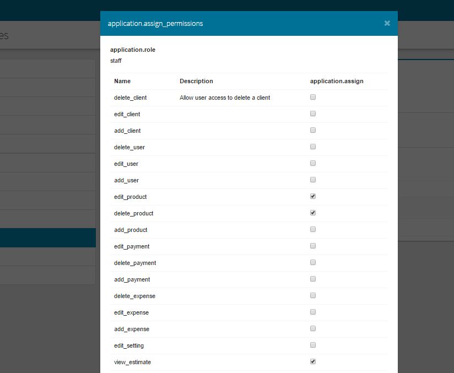Enable the add_payment checkbox
Screen dimensions: 454x373
coord(313,279)
